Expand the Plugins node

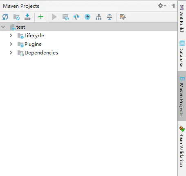tap(11, 44)
